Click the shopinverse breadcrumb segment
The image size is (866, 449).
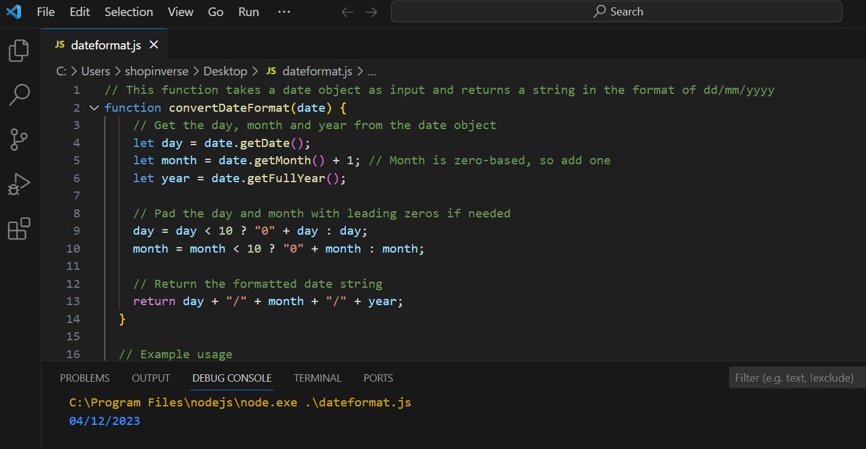pos(157,71)
